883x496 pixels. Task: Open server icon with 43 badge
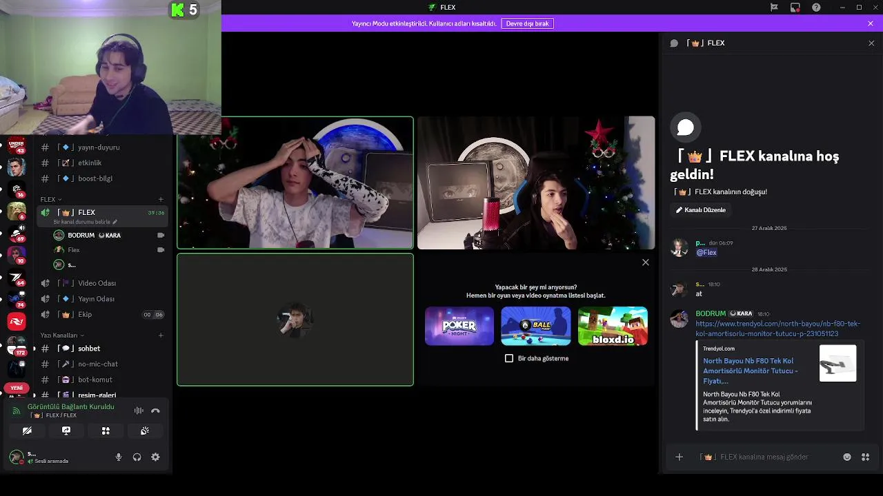pos(17,145)
